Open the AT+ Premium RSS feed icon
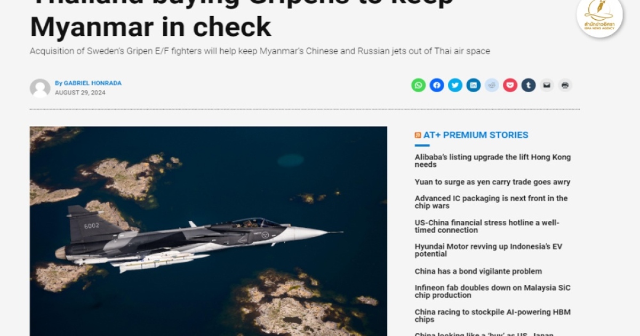Viewport: 640px width, 336px height. (418, 135)
